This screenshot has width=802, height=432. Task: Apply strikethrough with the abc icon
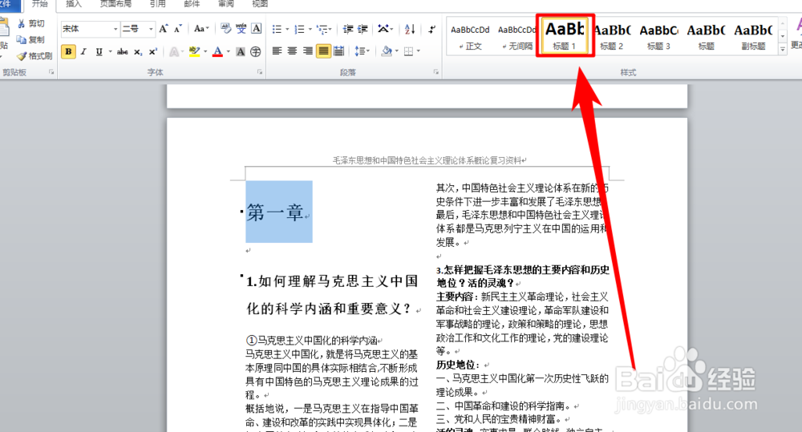(122, 51)
